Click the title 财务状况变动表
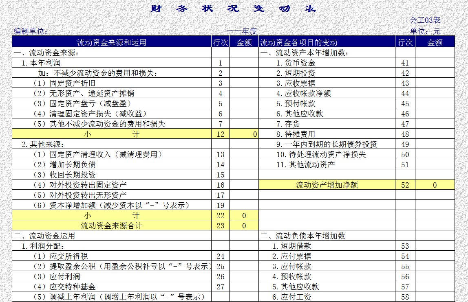 pyautogui.click(x=233, y=9)
